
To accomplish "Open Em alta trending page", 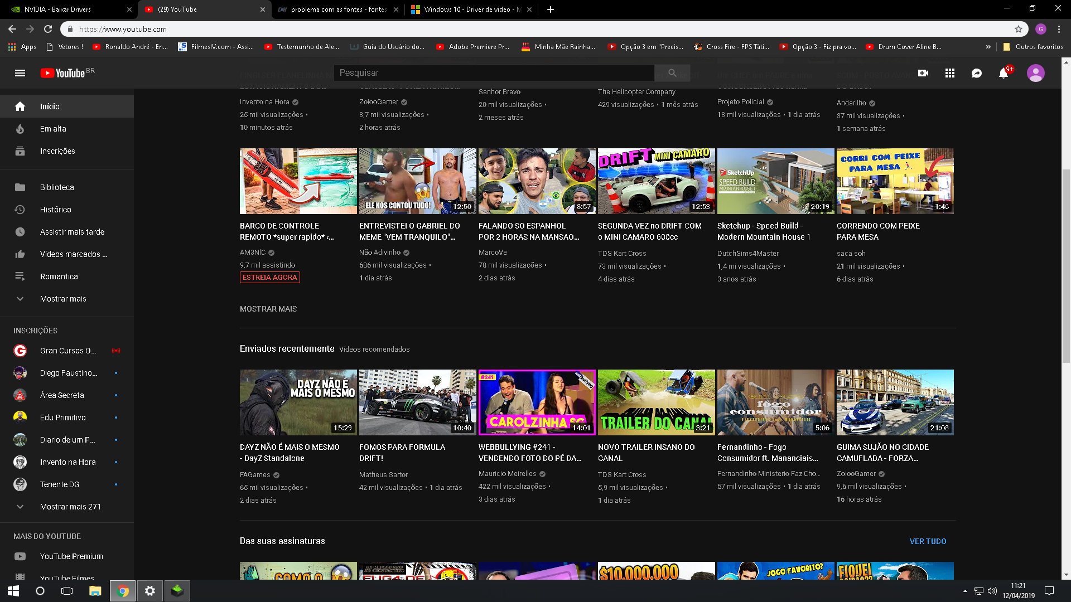I will click(67, 129).
